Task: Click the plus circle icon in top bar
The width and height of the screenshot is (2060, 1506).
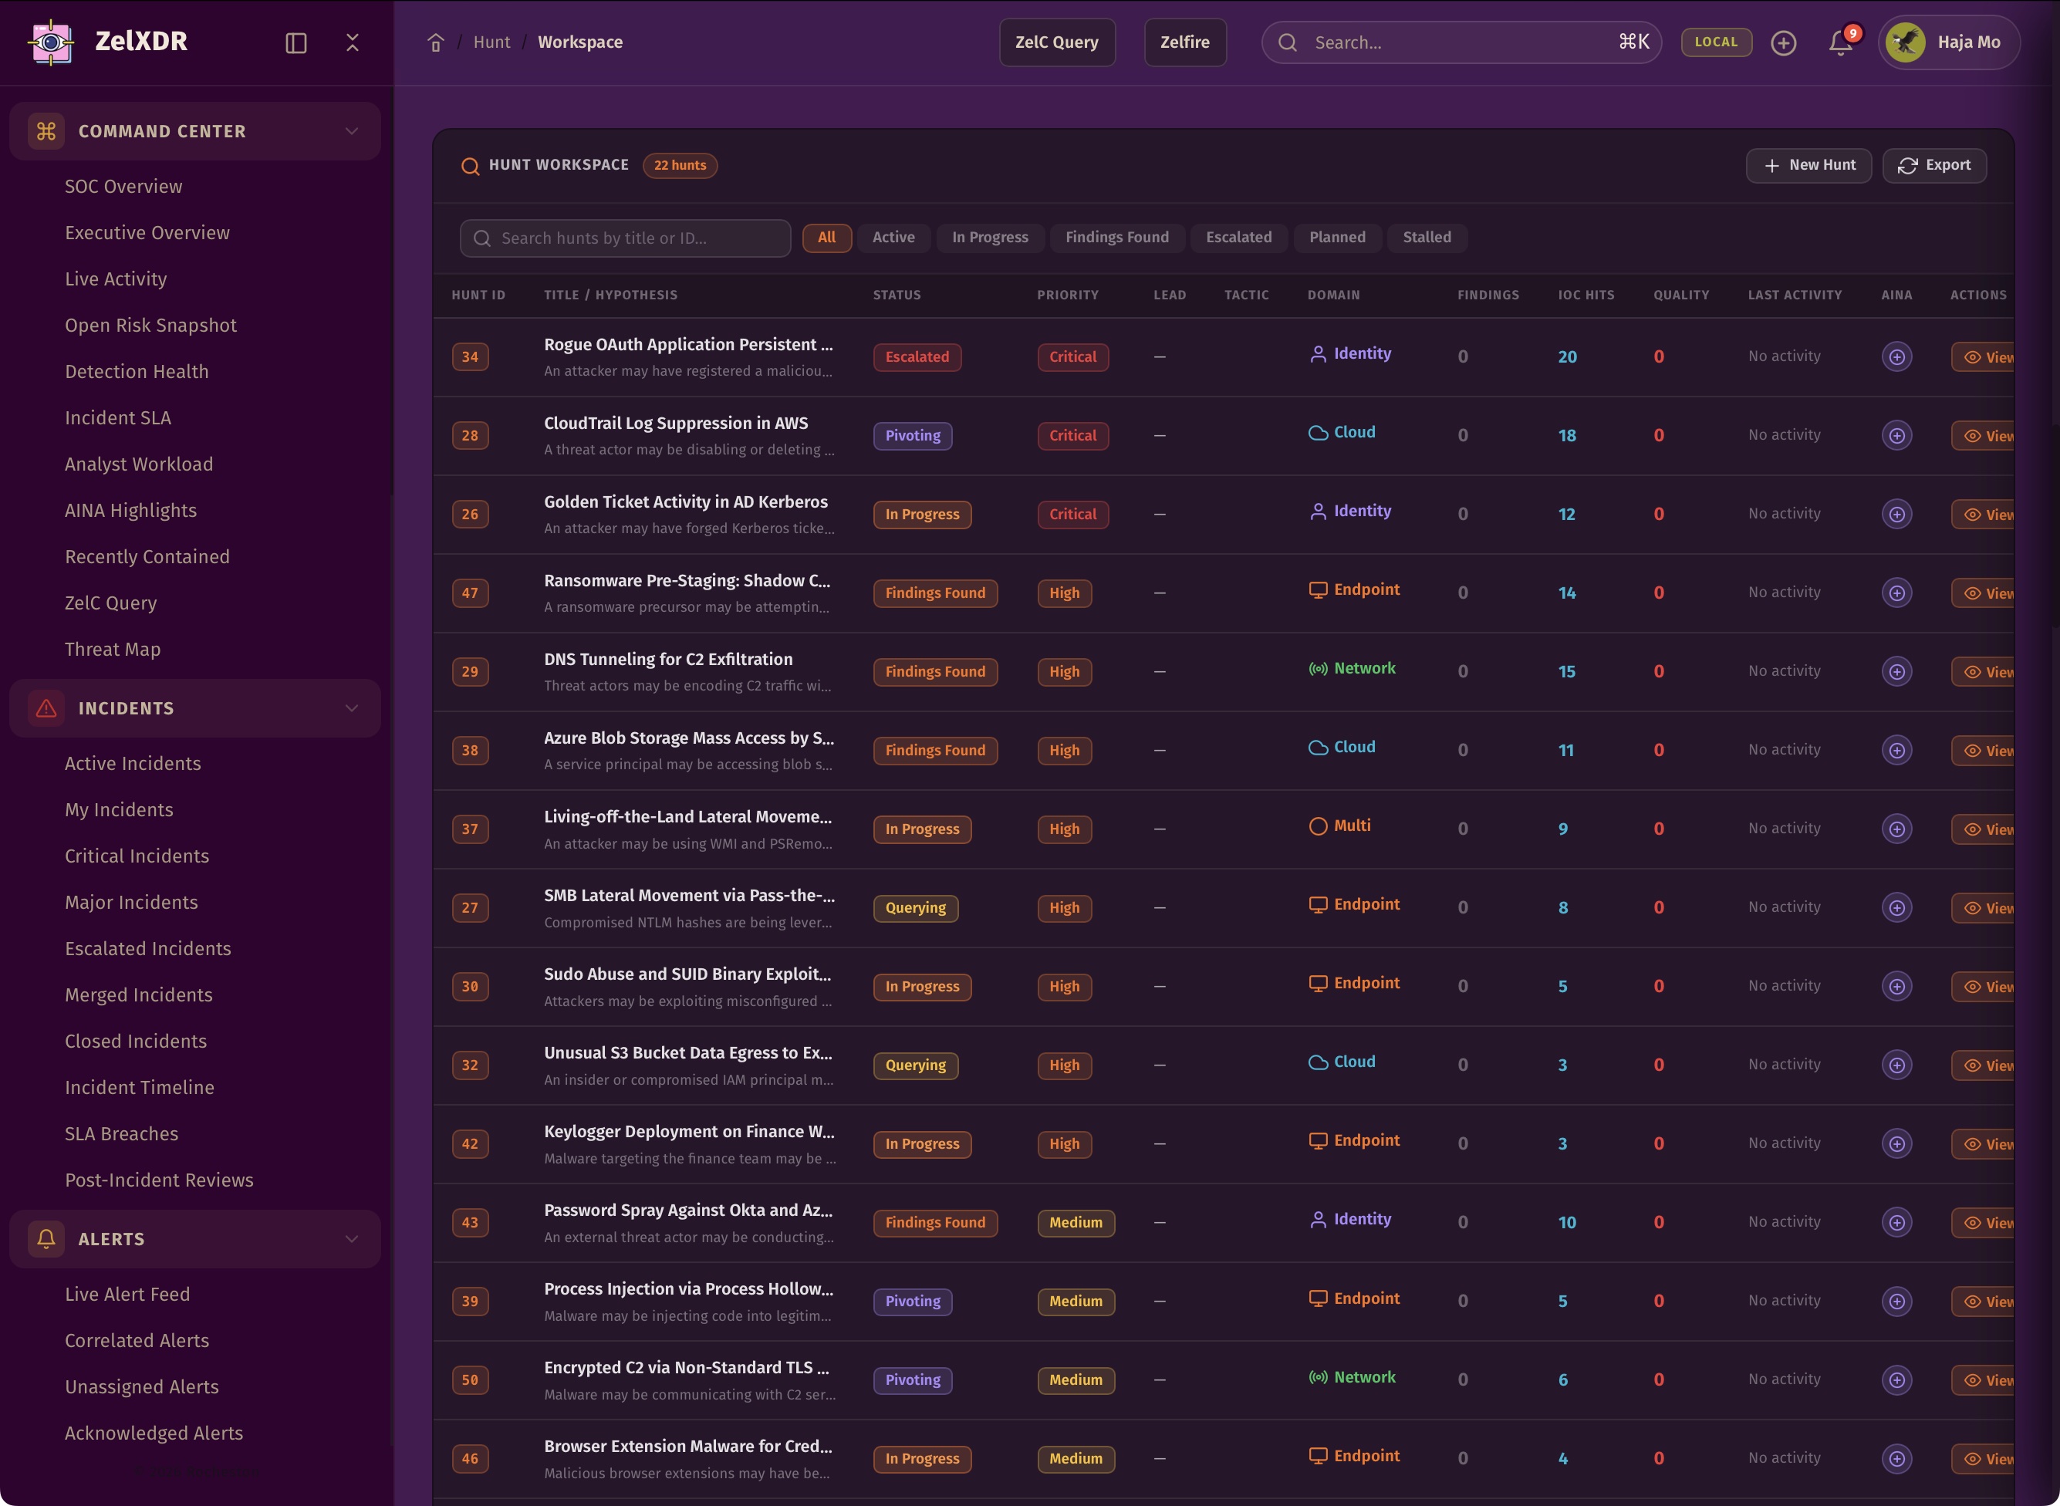Action: (1783, 43)
